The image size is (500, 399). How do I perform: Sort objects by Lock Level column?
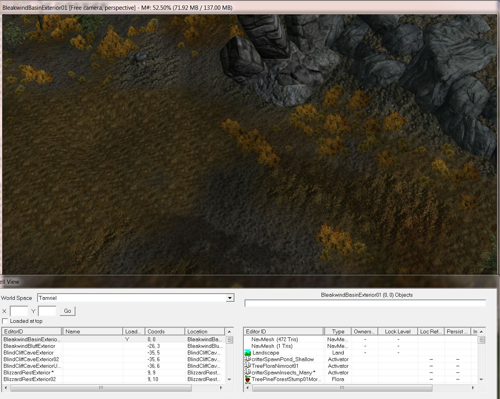[397, 331]
